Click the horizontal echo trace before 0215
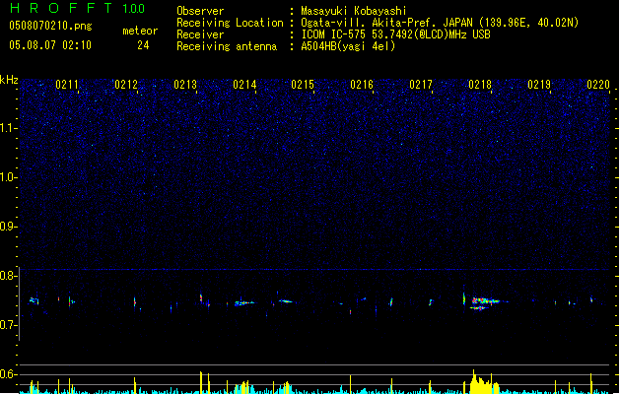 pos(285,301)
